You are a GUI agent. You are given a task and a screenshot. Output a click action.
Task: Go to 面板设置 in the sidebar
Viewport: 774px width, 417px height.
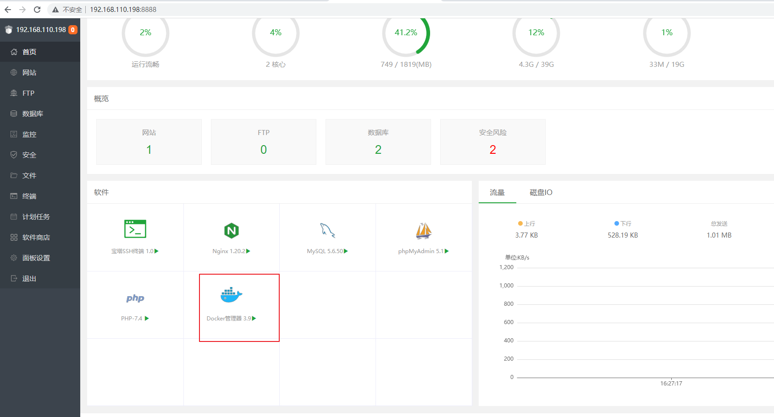(x=36, y=258)
